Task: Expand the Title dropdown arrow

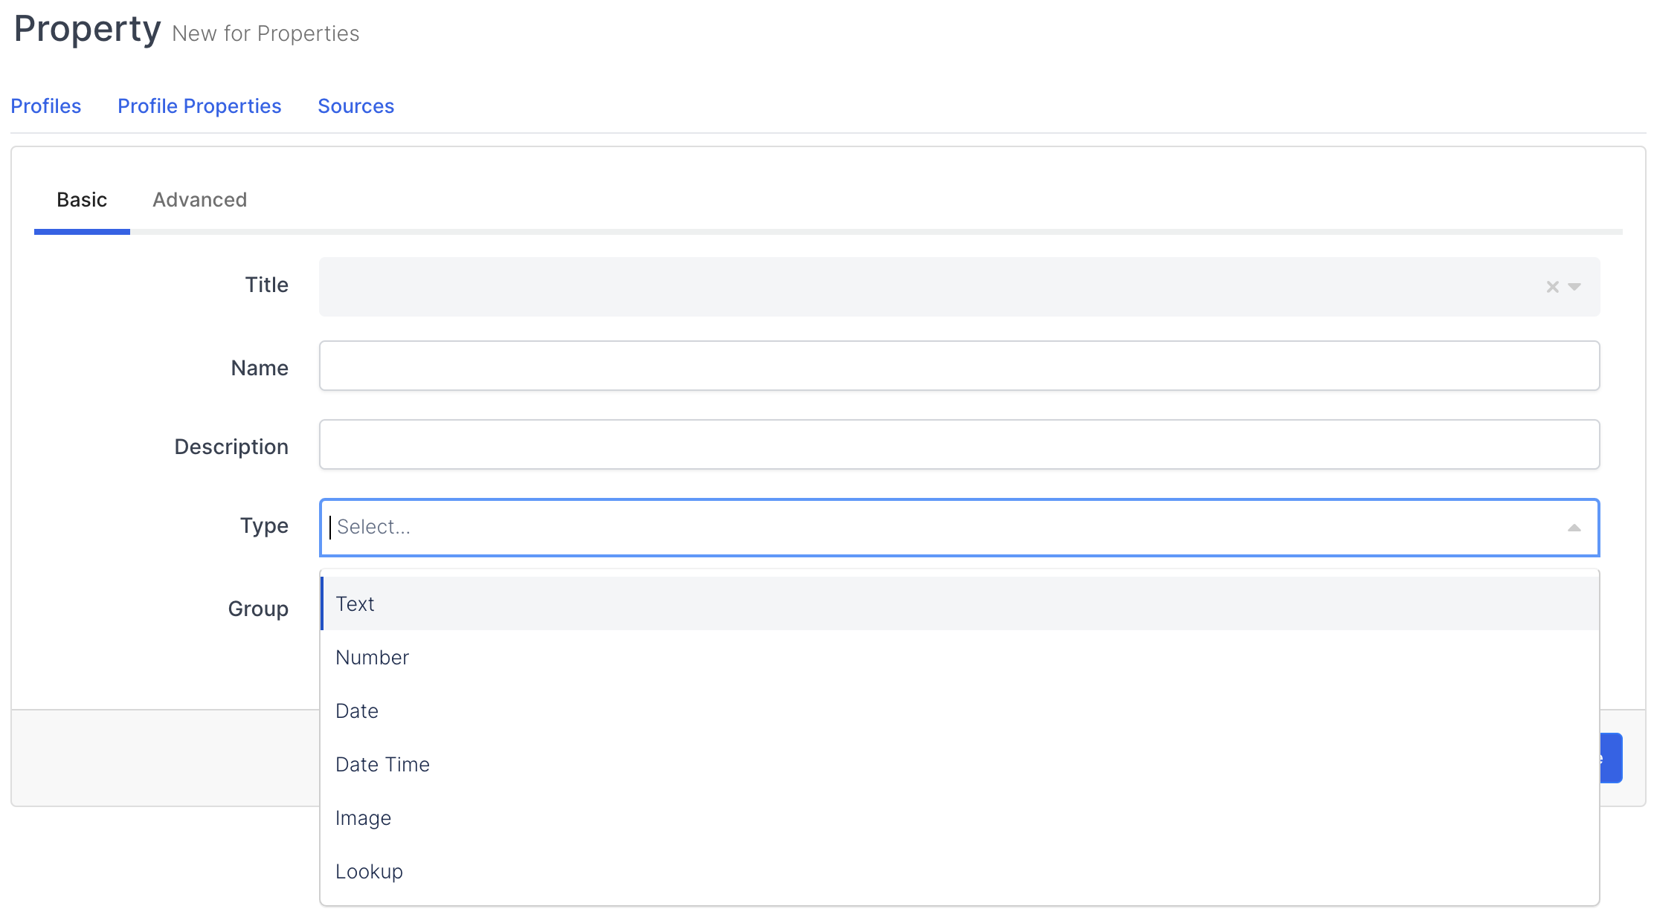Action: [1574, 287]
